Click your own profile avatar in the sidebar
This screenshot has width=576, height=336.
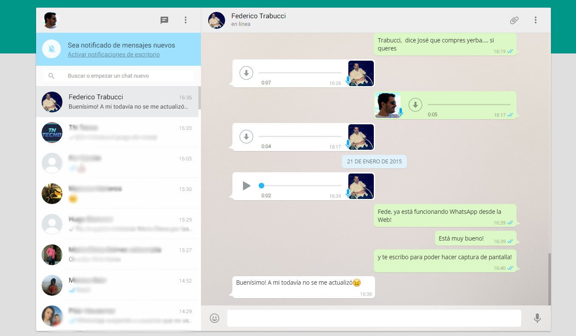[51, 20]
